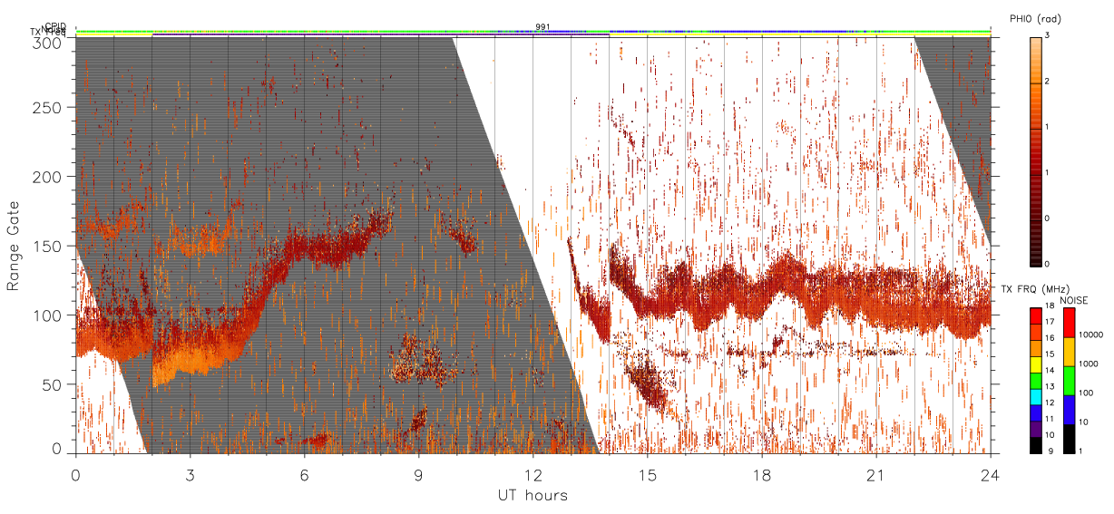Click the NOISE legend label '100'
The image size is (1114, 514).
[x=1087, y=393]
